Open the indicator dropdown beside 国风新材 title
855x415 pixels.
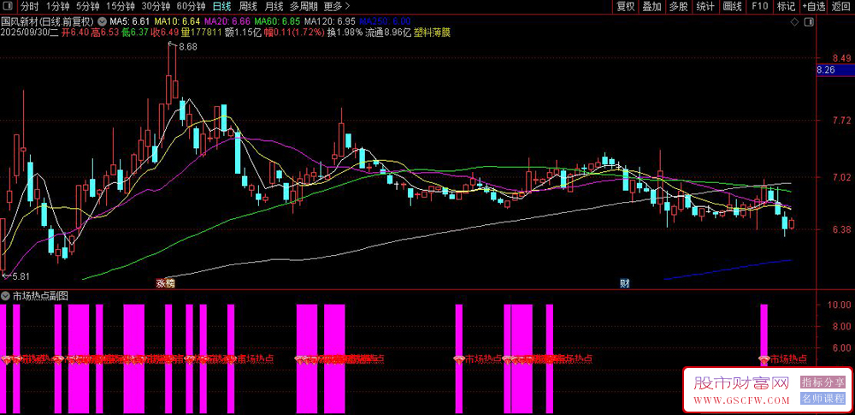tap(102, 21)
